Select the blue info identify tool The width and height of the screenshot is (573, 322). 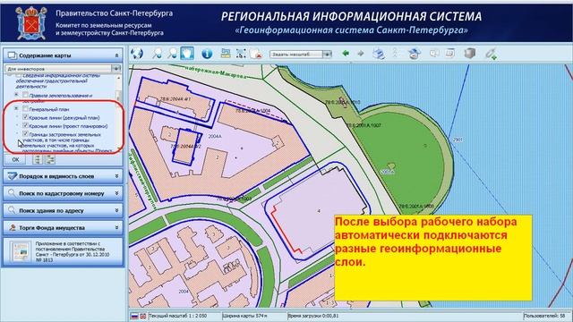(207, 54)
